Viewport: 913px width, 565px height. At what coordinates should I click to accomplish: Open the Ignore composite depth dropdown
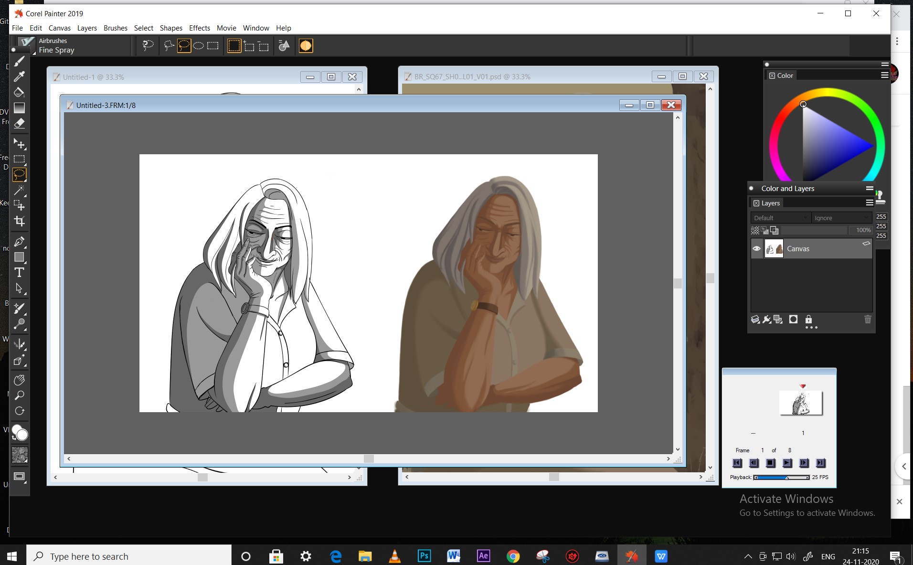click(841, 218)
